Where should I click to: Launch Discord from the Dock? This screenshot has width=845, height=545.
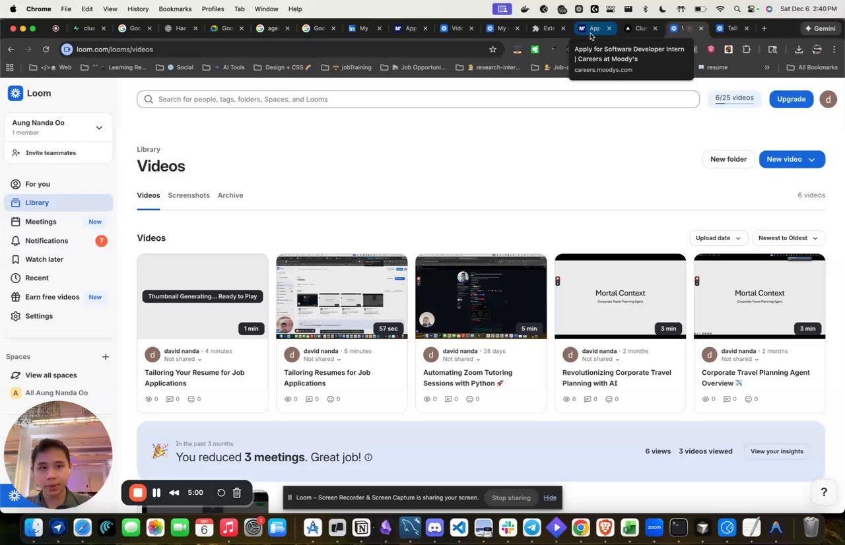point(434,527)
